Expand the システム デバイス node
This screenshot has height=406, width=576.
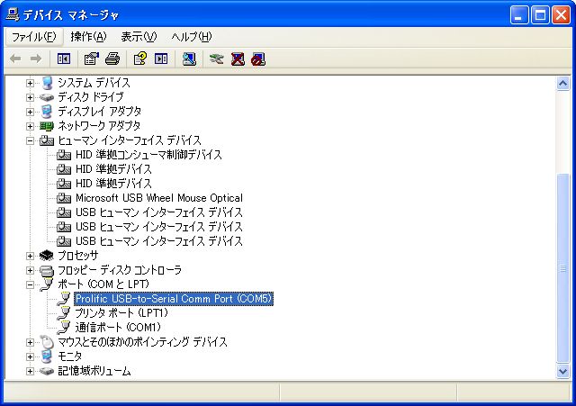point(30,83)
